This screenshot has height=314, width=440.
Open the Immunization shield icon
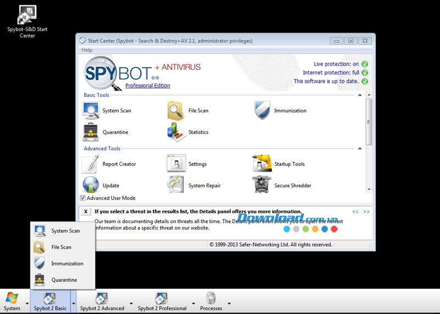(x=262, y=111)
